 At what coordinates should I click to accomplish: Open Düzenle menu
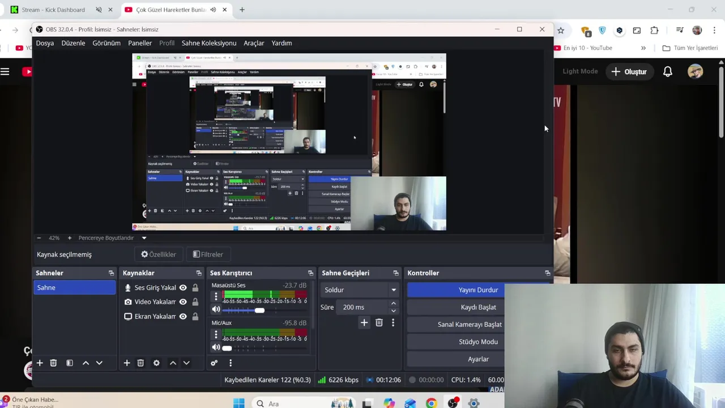(73, 43)
